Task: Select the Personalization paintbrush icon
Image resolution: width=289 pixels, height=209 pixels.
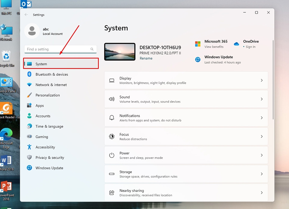Action: (x=29, y=95)
